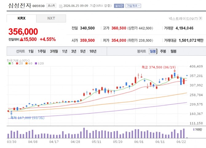The height and width of the screenshot is (148, 206).
Task: Show the 1일 line chart
Action: (x=31, y=51)
